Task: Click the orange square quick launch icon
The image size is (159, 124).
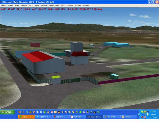Action: [55, 112]
